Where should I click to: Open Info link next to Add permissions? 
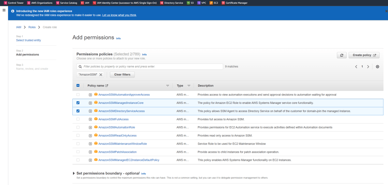click(x=118, y=39)
